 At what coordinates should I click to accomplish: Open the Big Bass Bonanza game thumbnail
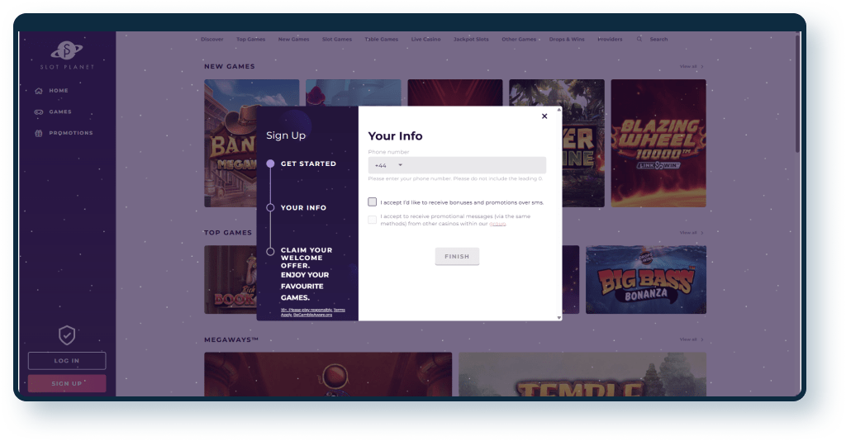pos(646,280)
